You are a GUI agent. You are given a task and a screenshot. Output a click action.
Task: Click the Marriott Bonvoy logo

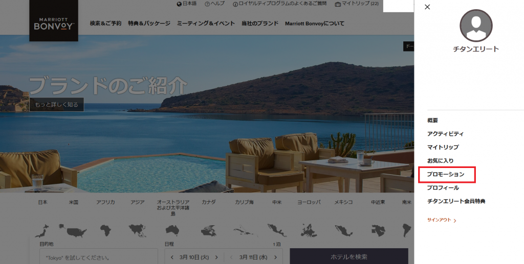(x=54, y=21)
